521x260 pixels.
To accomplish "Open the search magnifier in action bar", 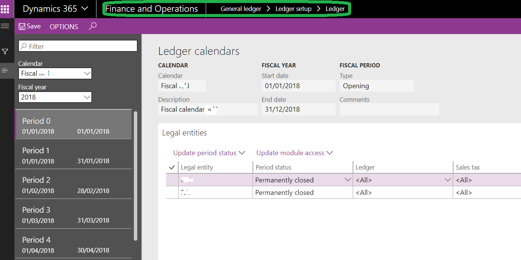I will coord(93,26).
